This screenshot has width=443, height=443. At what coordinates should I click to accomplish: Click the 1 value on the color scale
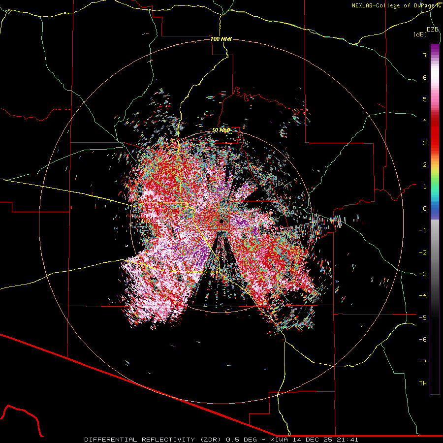pos(425,187)
